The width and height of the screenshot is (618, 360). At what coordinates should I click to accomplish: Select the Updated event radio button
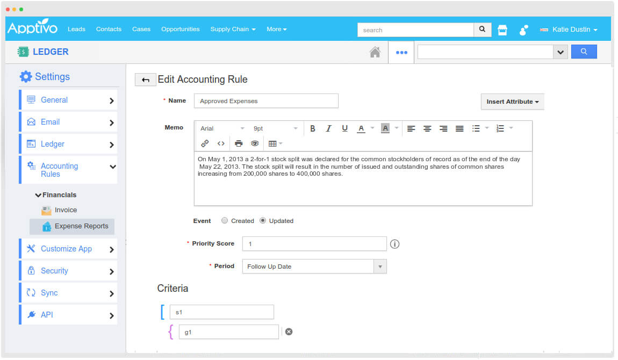point(263,220)
